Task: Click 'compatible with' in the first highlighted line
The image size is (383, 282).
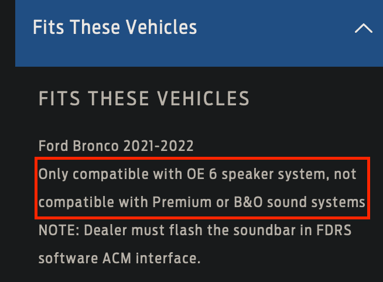Action: coord(127,175)
